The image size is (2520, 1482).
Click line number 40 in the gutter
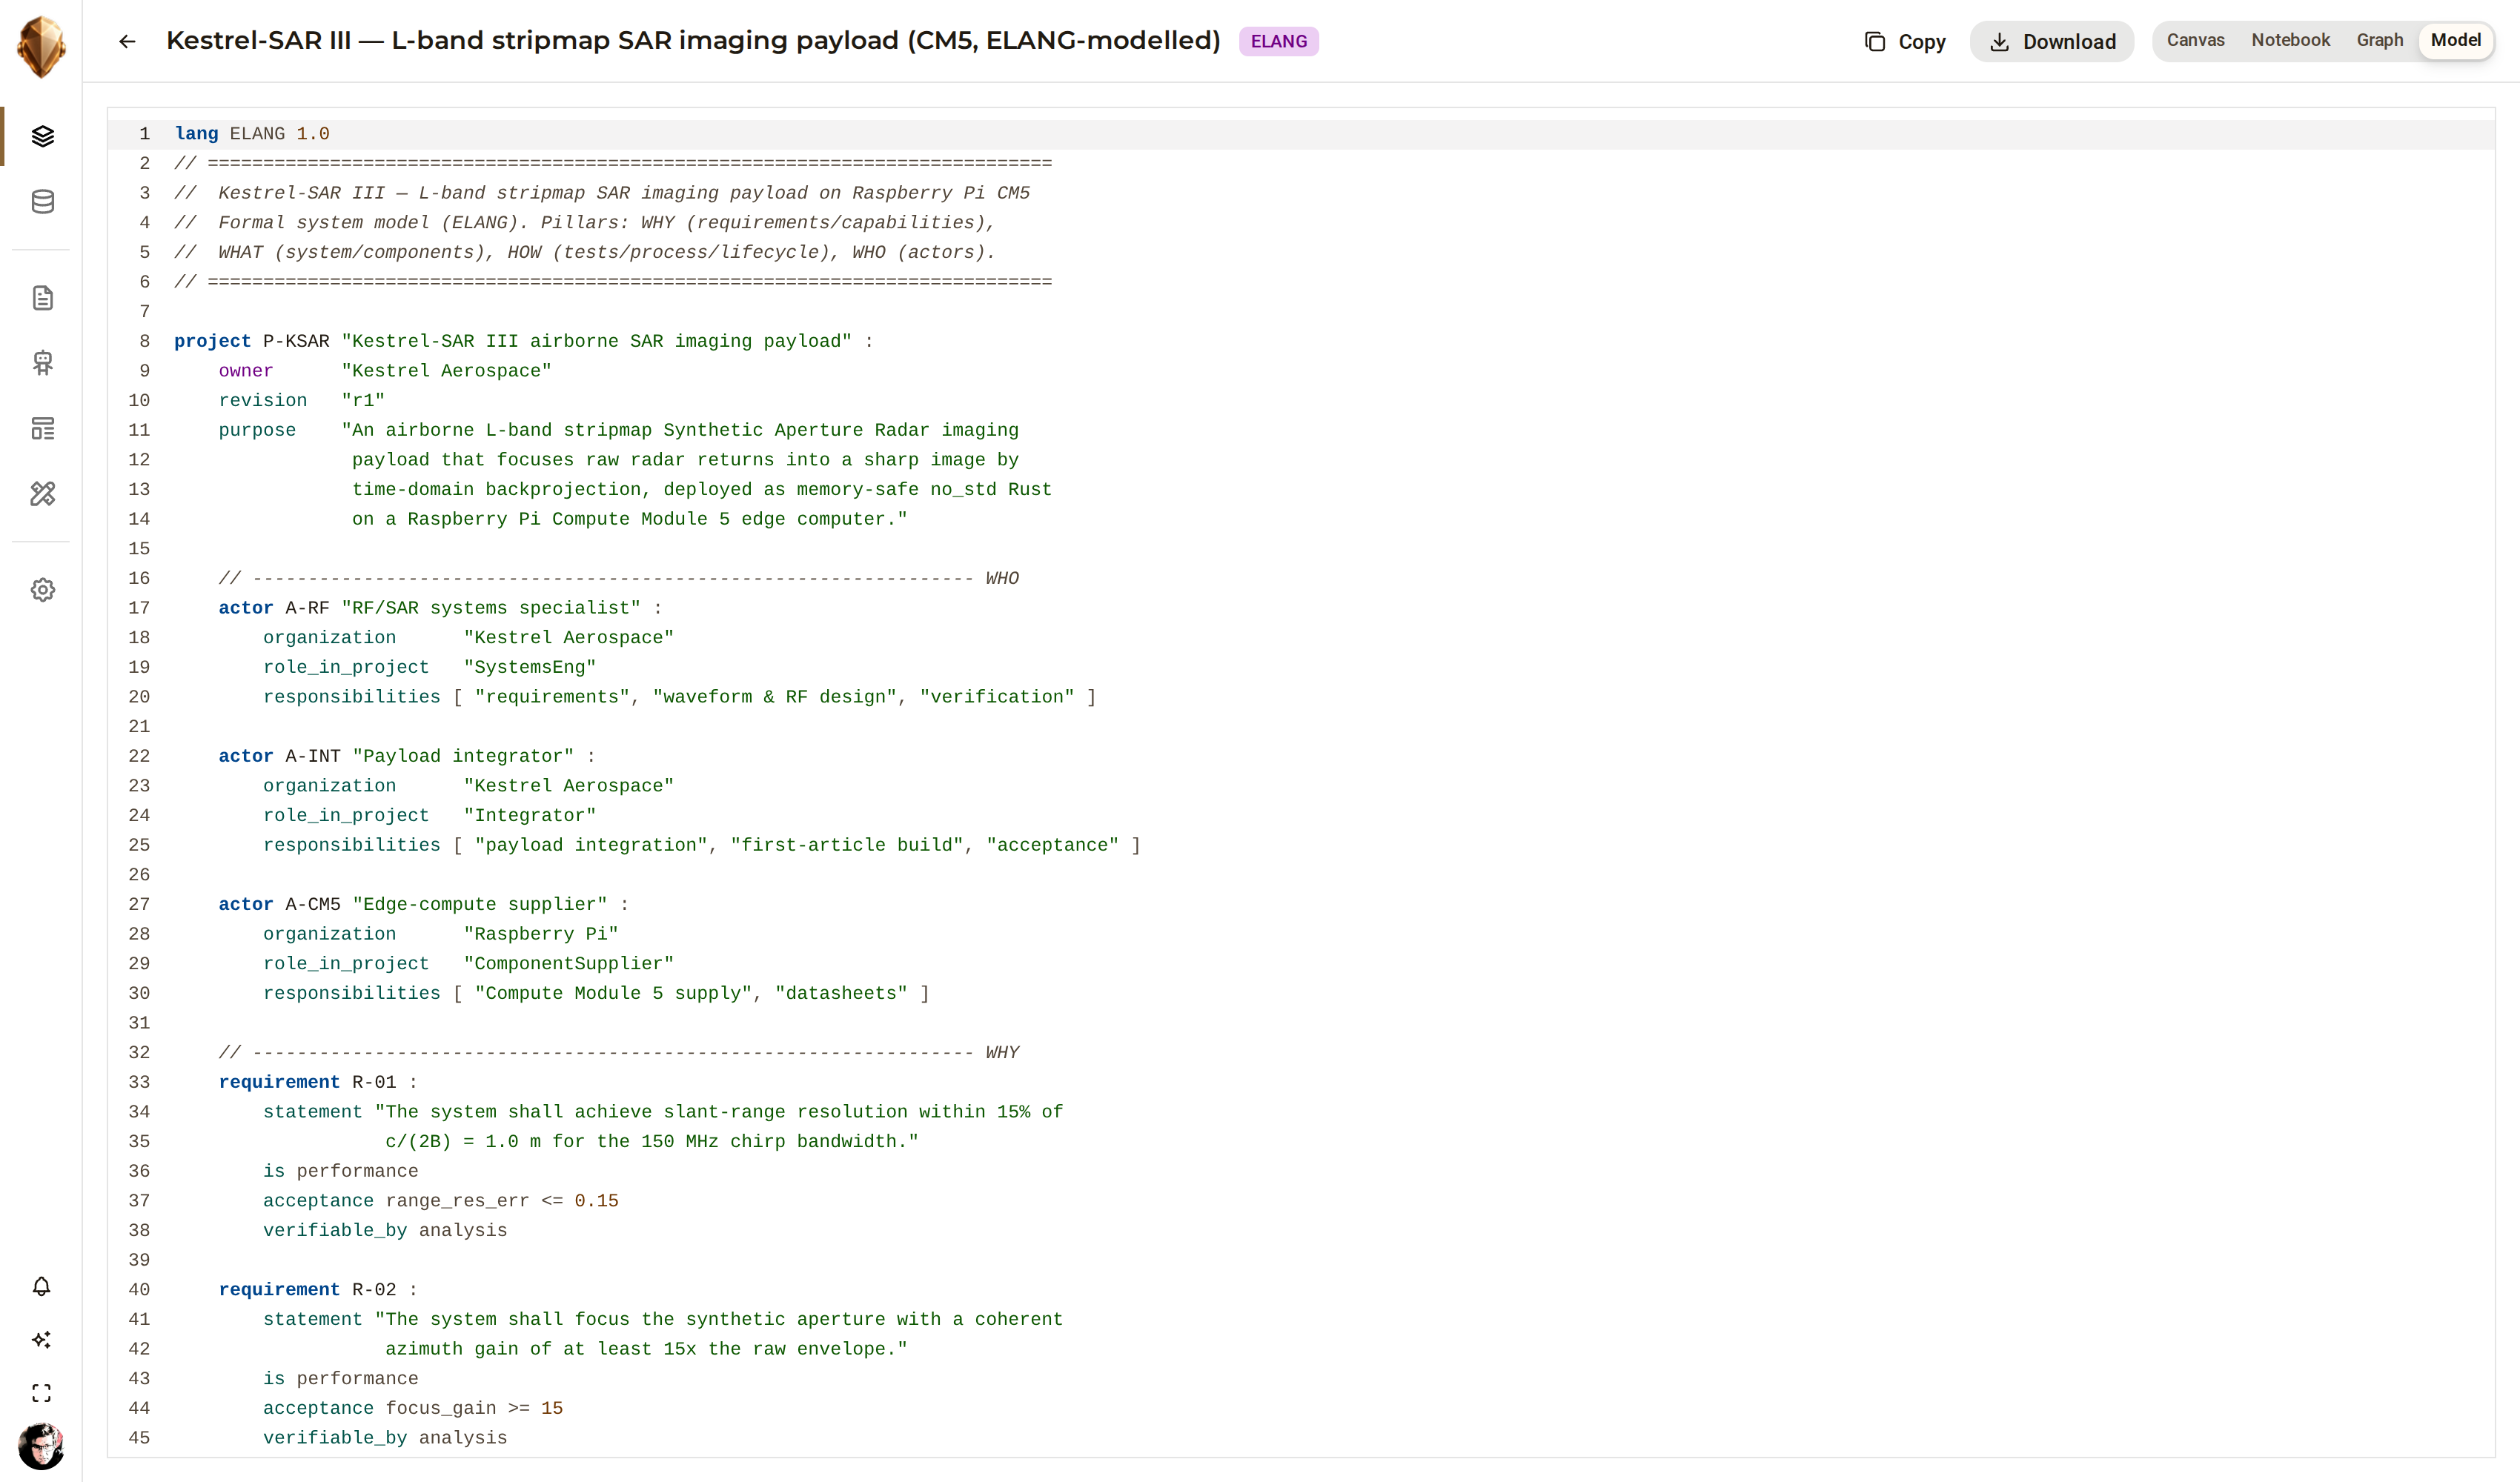(139, 1290)
